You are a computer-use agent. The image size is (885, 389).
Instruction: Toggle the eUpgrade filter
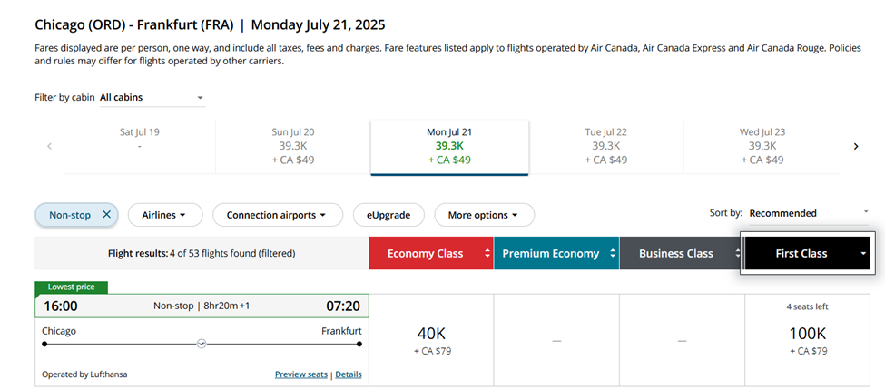coord(388,215)
